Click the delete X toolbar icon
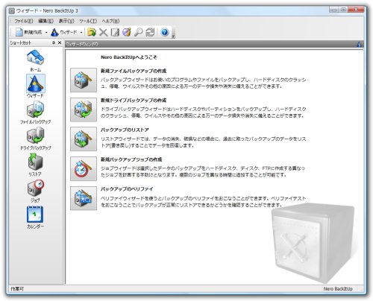Viewport: 373px width, 301px height. pos(103,32)
